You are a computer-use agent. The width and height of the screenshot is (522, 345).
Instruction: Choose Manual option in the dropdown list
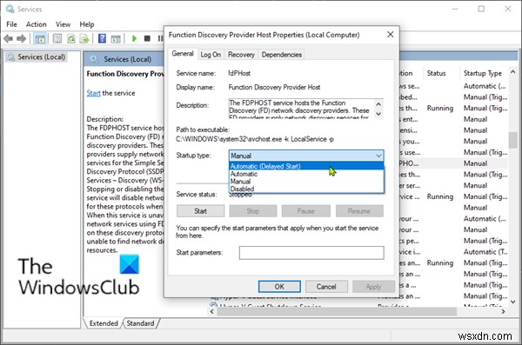[x=306, y=182]
